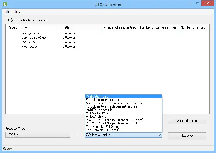
Task: Click the Path column header
Action: coord(81,27)
